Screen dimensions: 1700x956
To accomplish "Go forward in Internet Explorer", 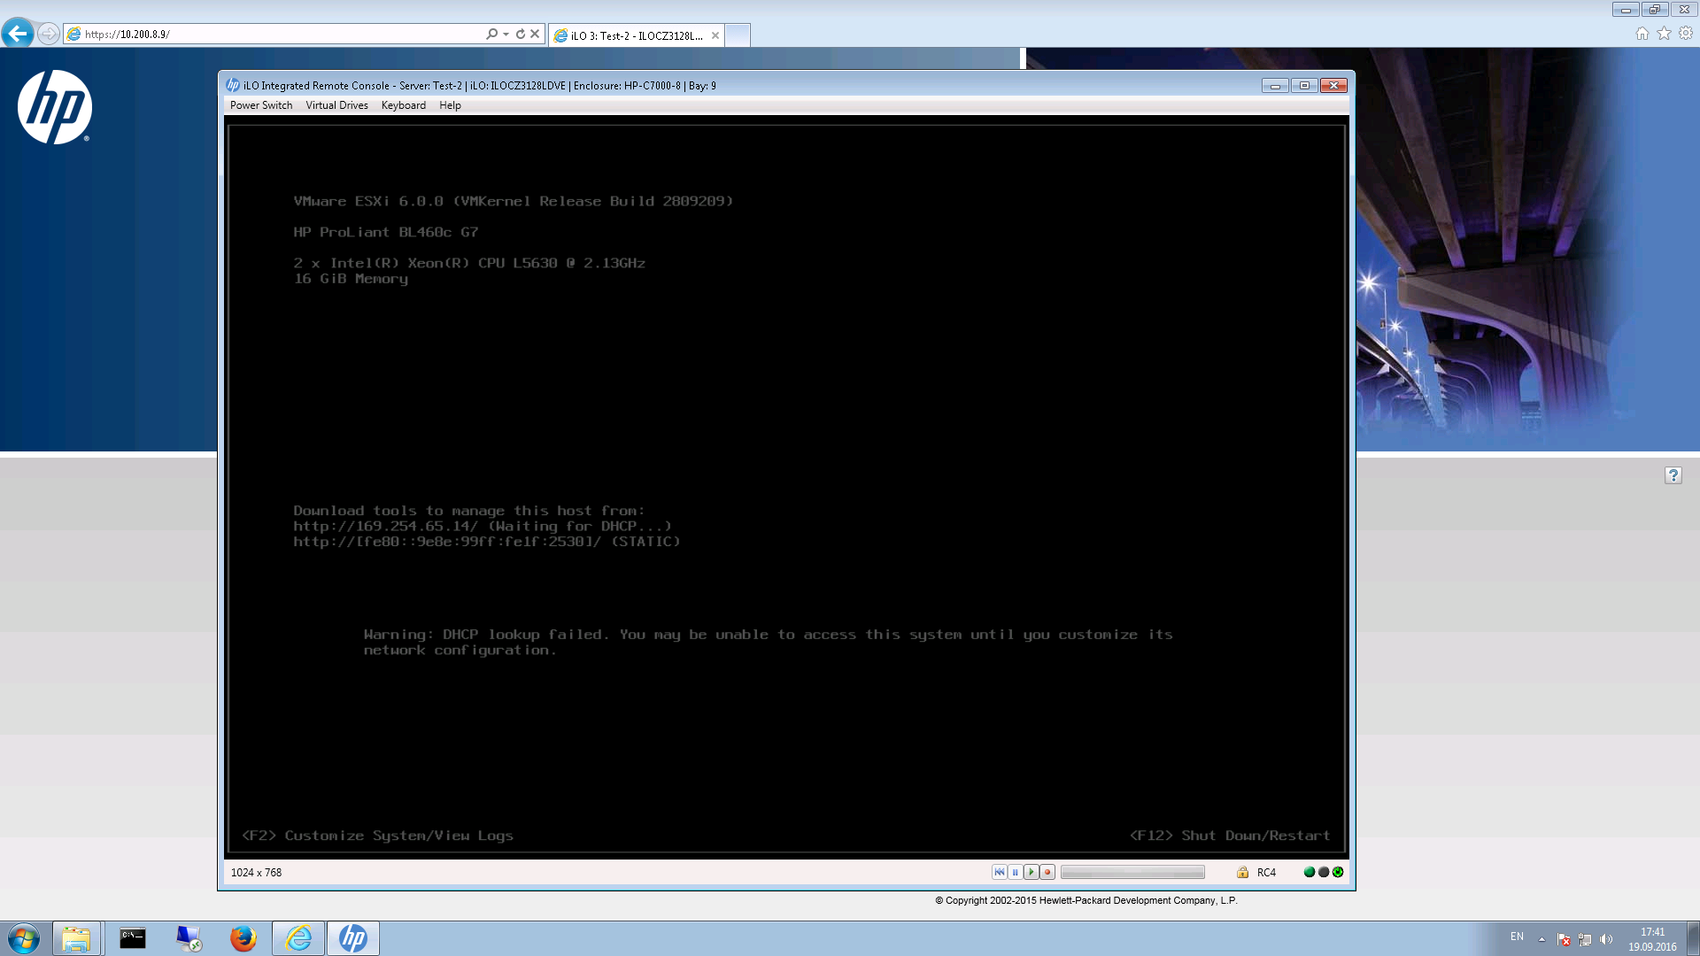I will [49, 34].
